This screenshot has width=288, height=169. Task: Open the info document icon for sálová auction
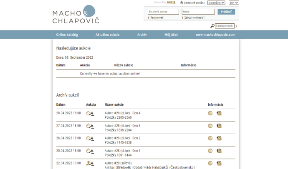(219, 163)
